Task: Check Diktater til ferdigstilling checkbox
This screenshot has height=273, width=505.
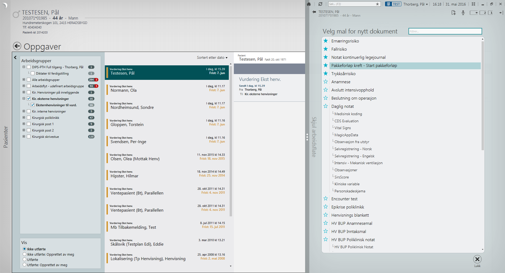Action: tap(33, 74)
